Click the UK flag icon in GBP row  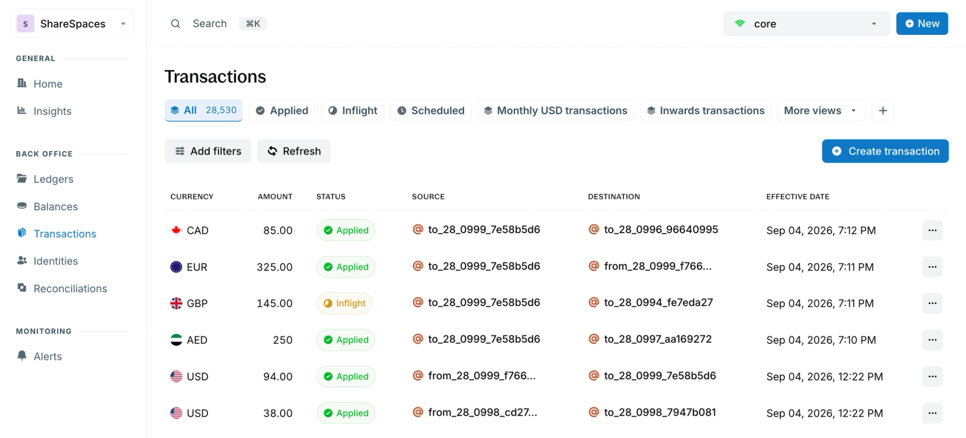(176, 303)
